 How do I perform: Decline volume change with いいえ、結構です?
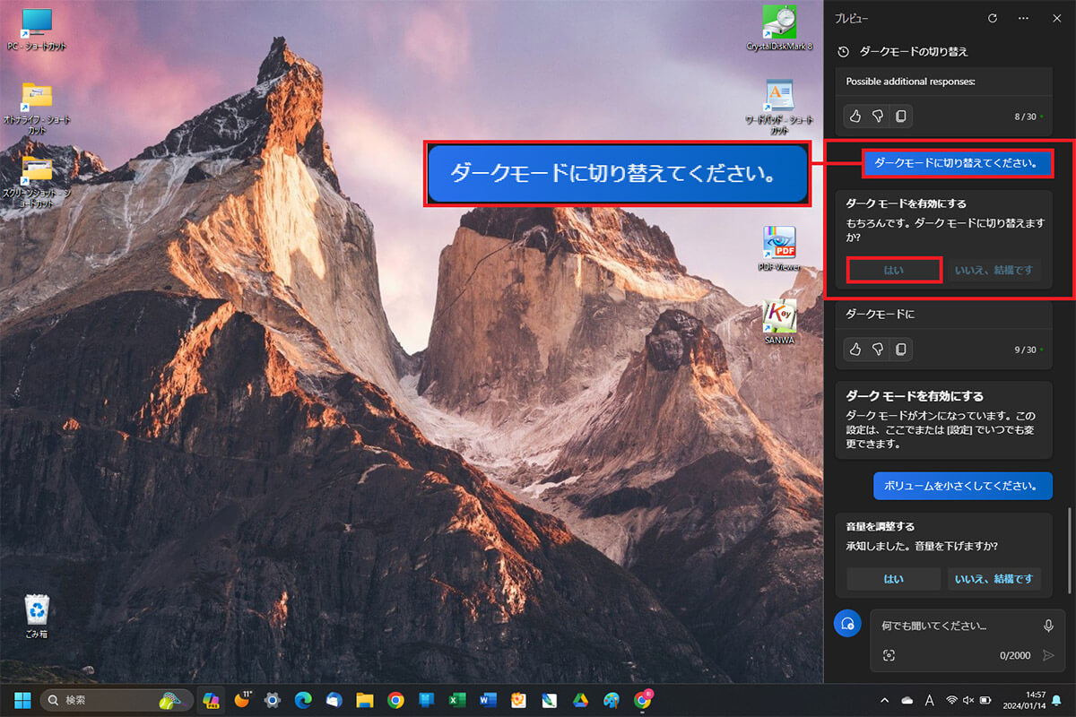(994, 579)
